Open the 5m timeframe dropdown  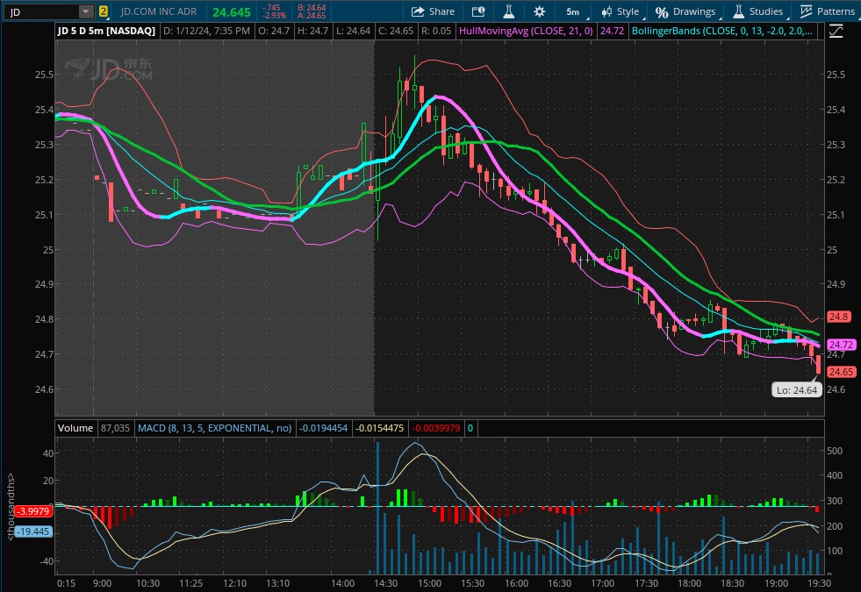pyautogui.click(x=573, y=11)
